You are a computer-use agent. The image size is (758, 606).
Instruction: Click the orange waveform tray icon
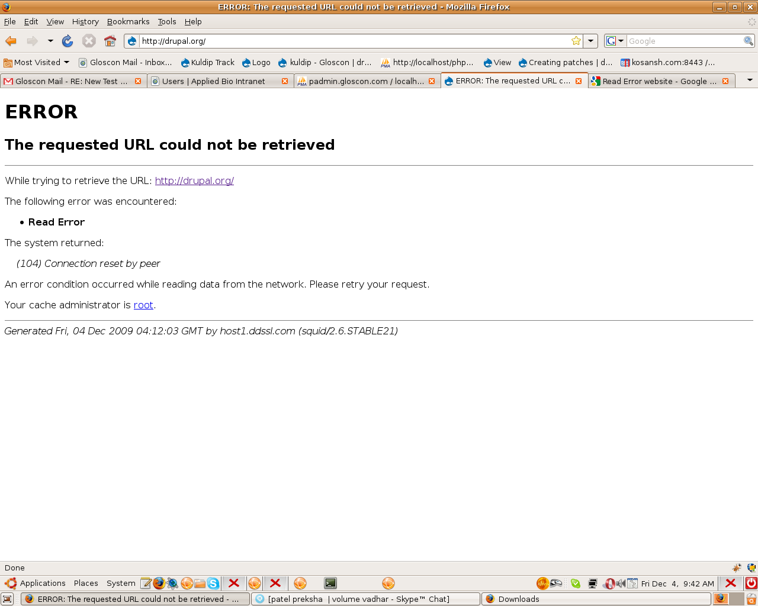tap(542, 583)
